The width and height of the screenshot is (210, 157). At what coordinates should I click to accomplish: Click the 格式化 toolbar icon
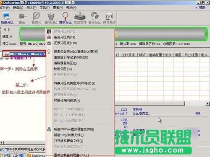pyautogui.click(x=36, y=18)
